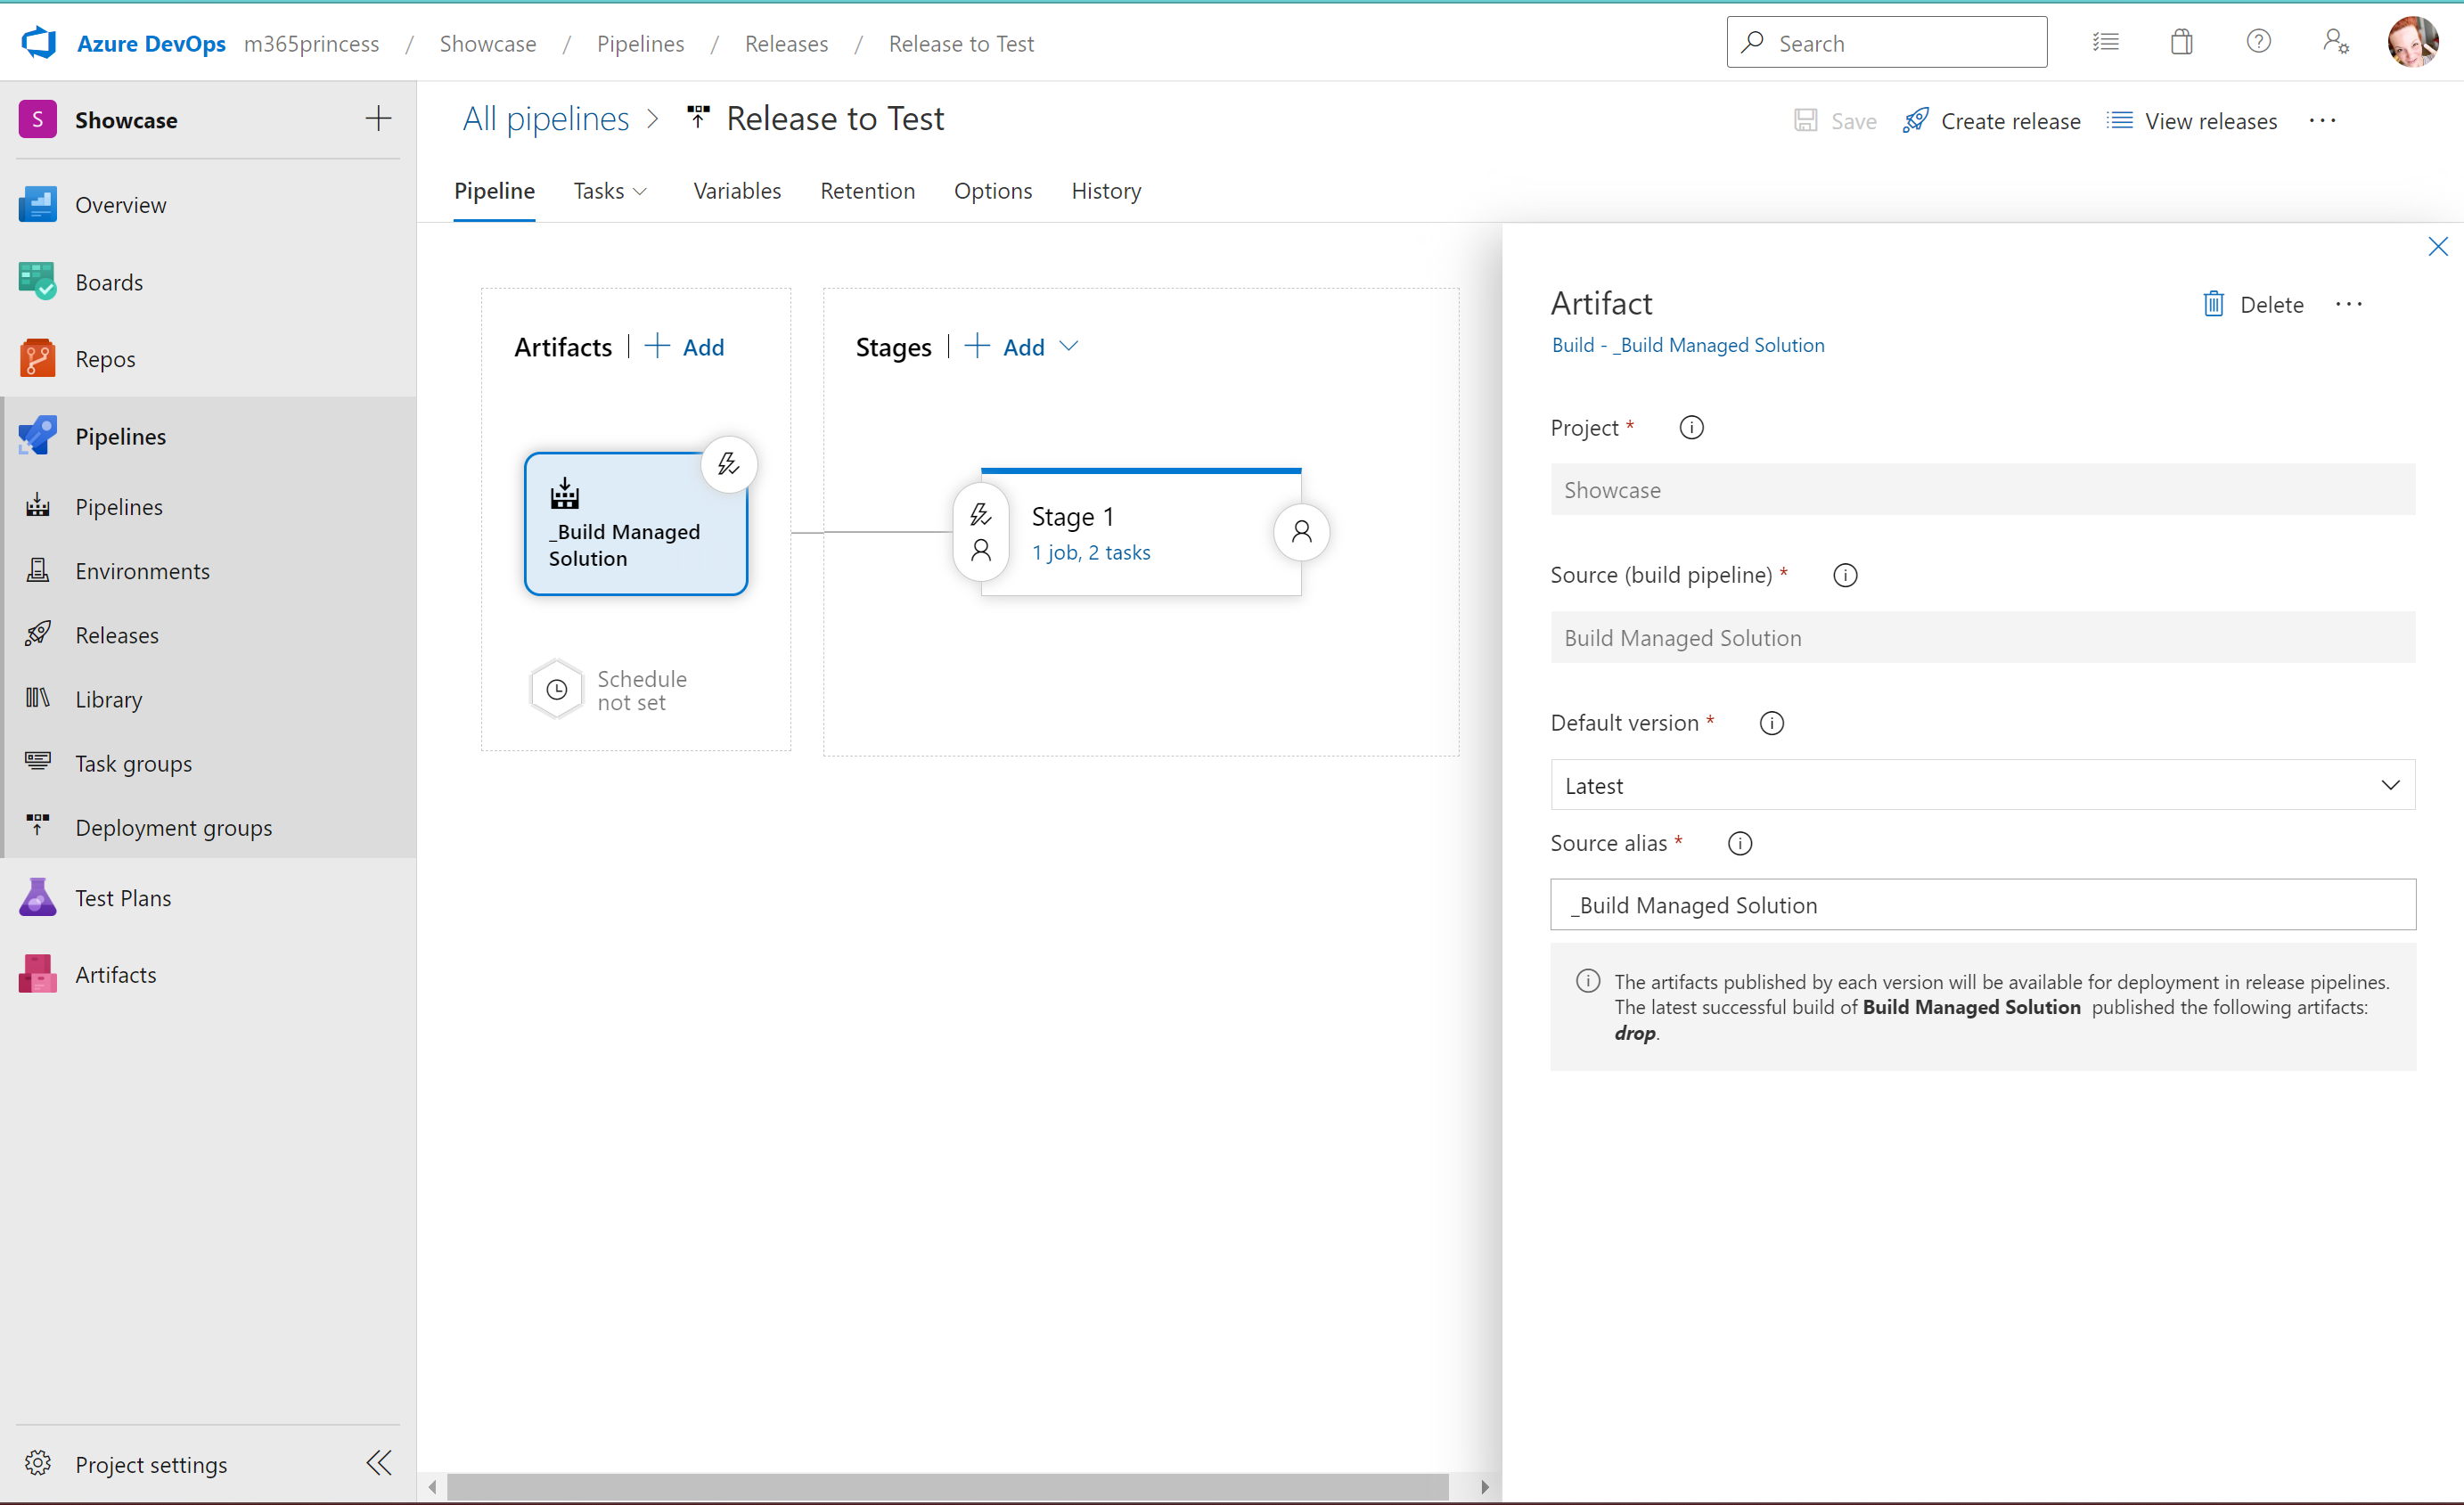
Task: Click the Source (build pipeline) info icon
Action: click(x=1845, y=575)
